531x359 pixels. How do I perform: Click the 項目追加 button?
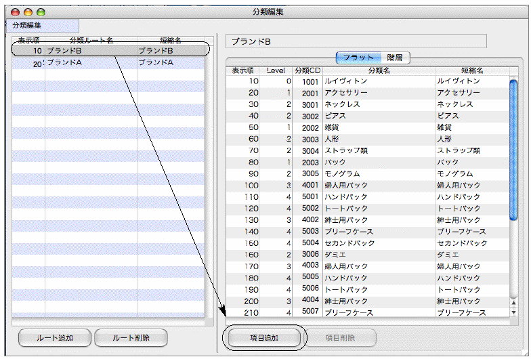(264, 337)
